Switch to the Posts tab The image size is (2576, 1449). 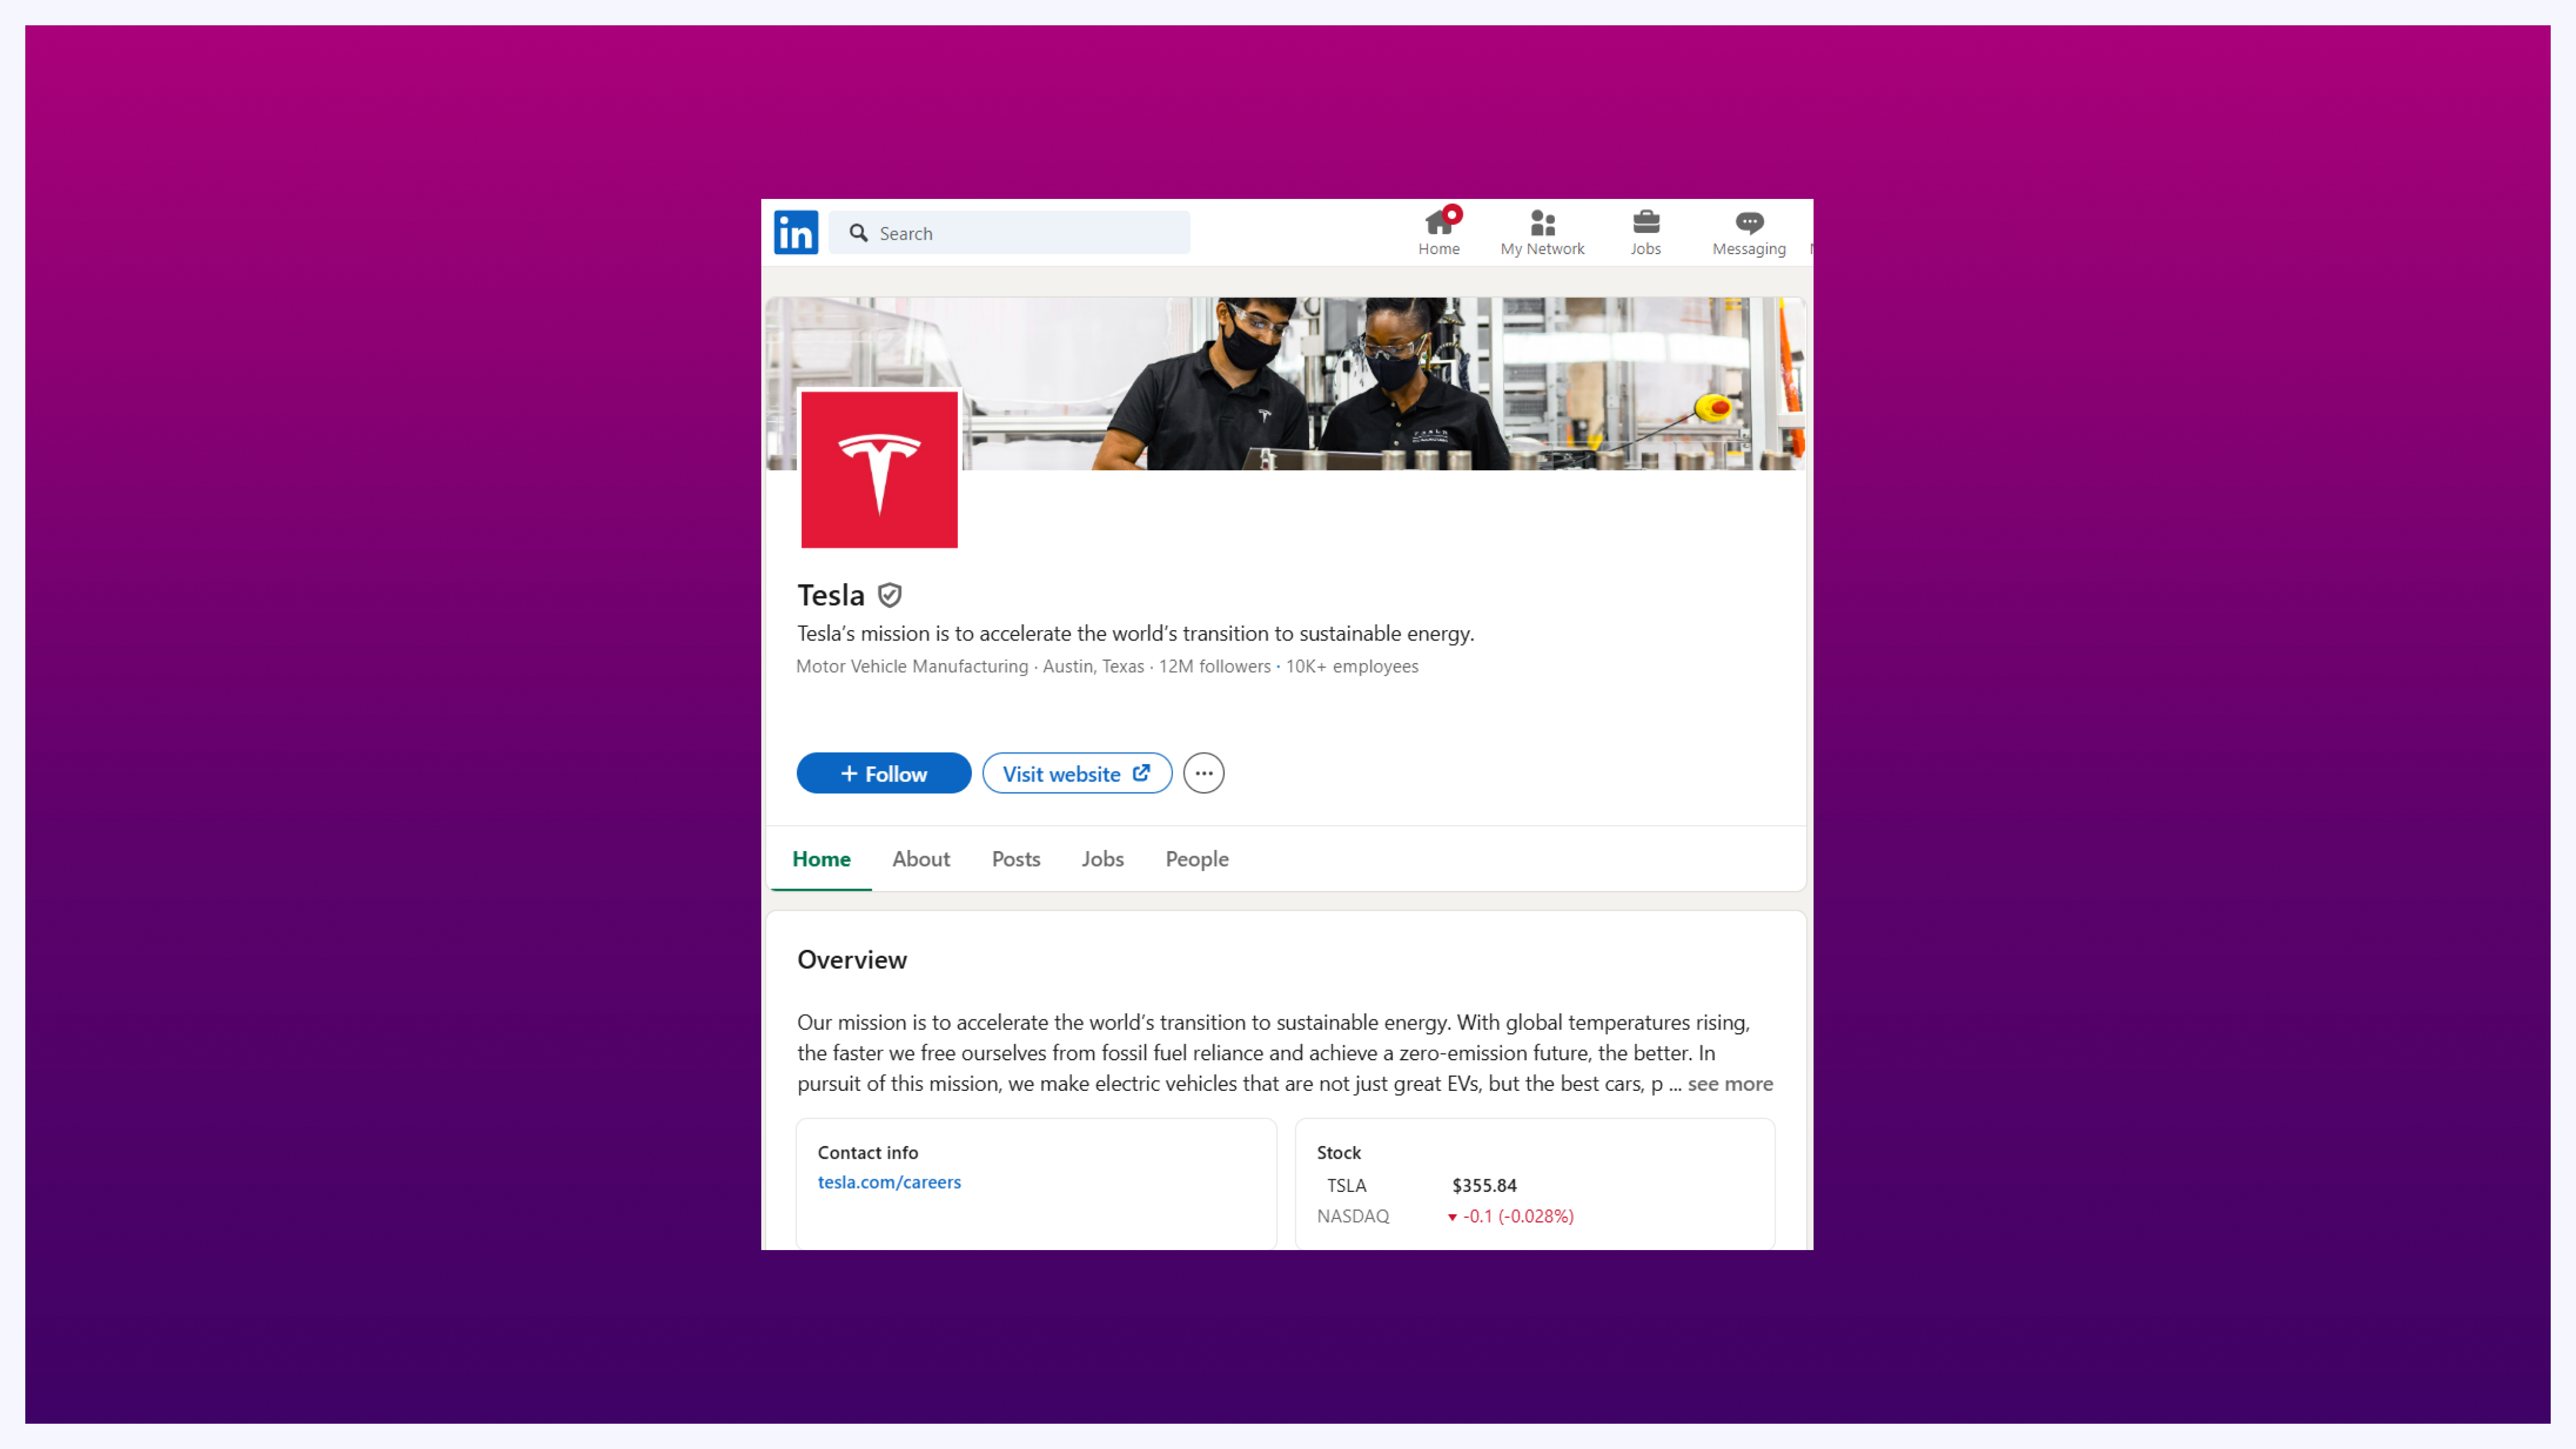pos(1015,859)
